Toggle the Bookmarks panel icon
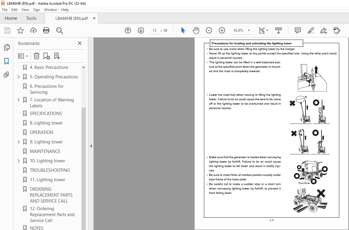 [7, 61]
